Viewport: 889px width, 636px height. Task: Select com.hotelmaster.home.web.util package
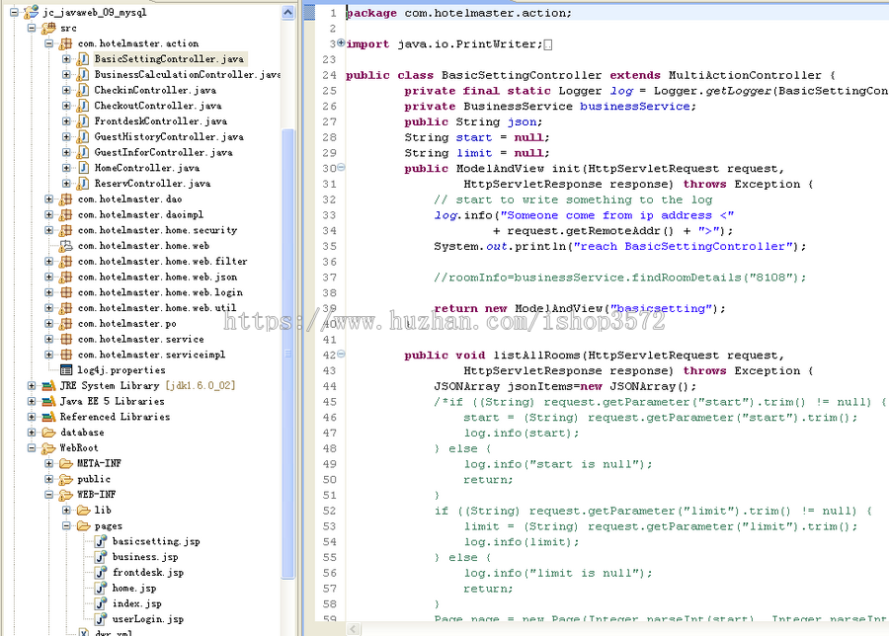click(157, 308)
